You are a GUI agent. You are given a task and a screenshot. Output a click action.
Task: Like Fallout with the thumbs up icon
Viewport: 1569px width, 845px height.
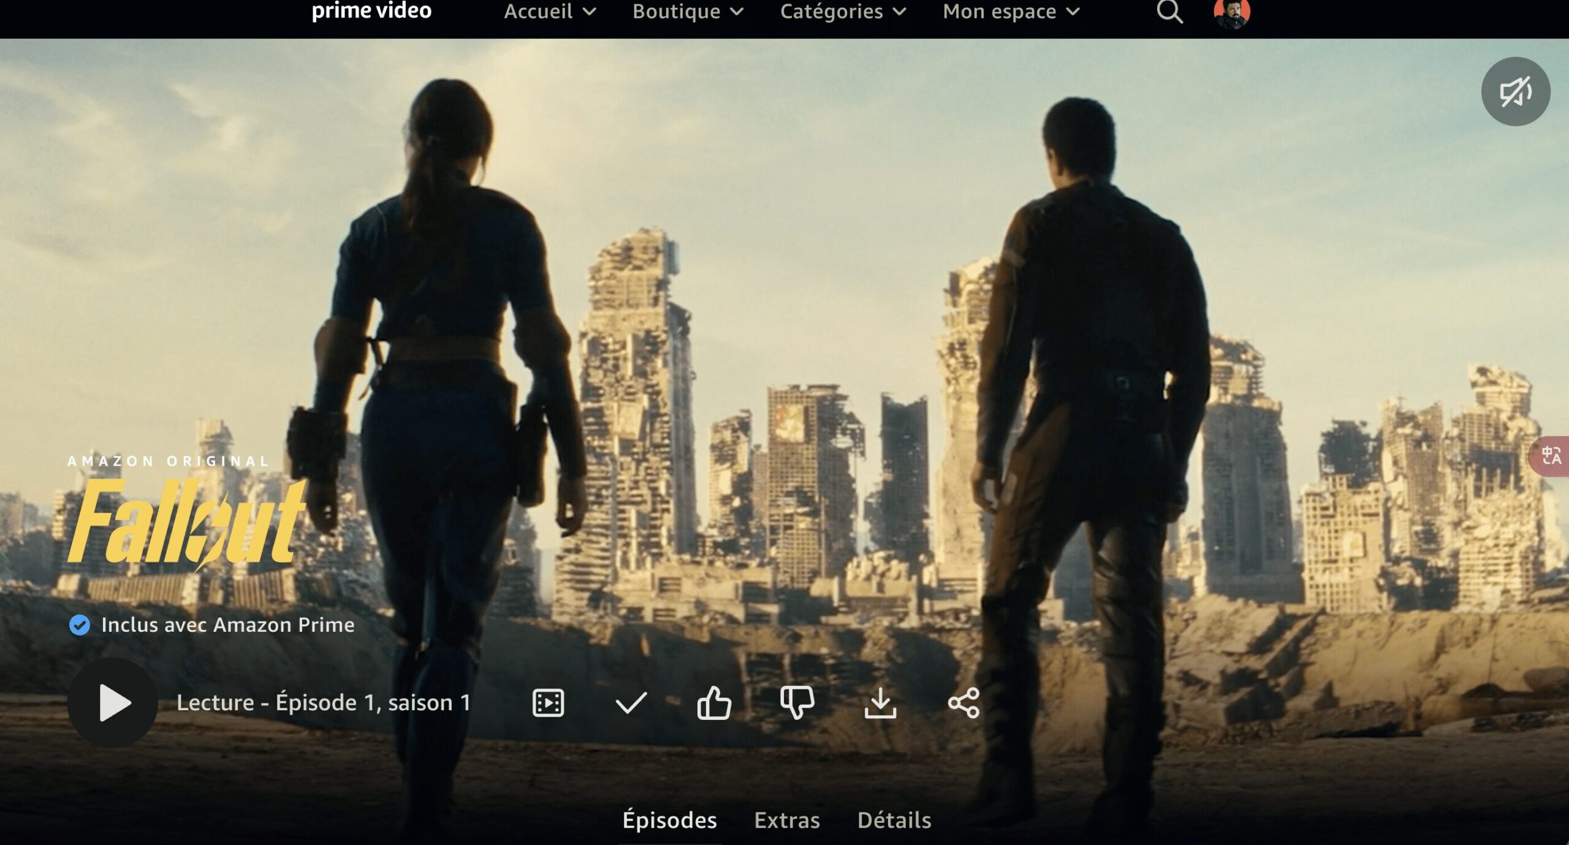coord(714,702)
